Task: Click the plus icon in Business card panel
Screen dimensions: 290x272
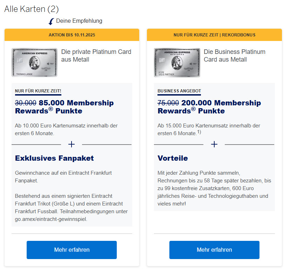Action: (214, 144)
